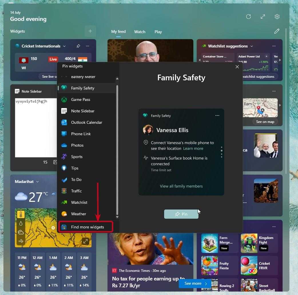298x295 pixels.
Task: Select Phone Link widget
Action: point(87,134)
